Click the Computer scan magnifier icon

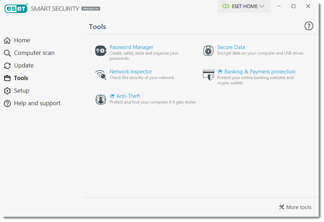click(x=7, y=53)
